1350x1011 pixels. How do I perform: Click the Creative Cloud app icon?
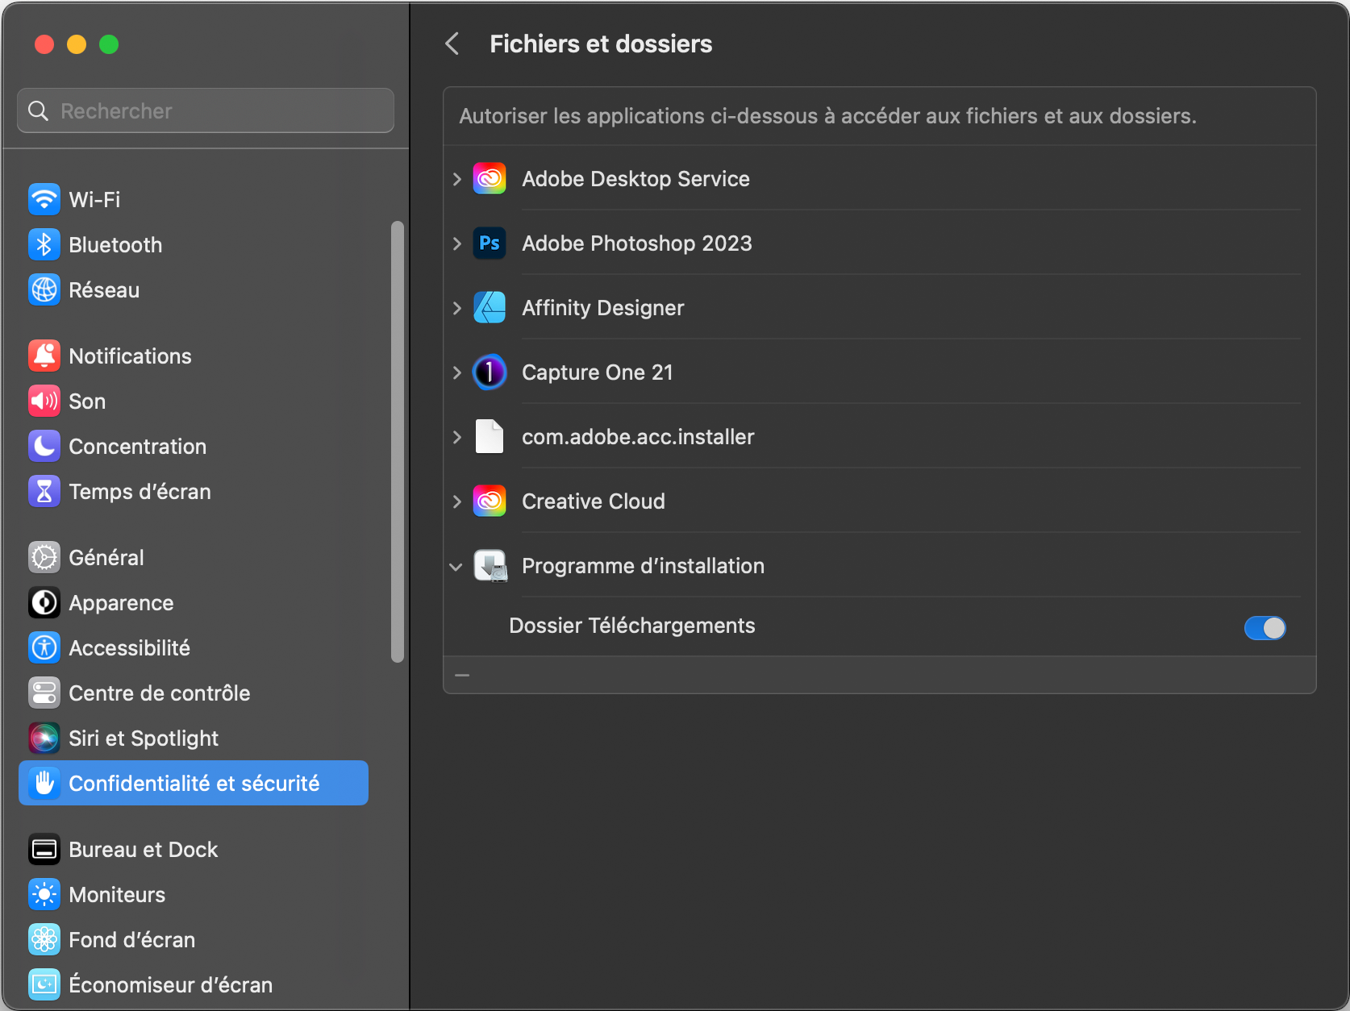click(490, 501)
